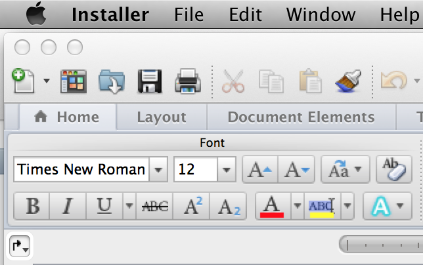The image size is (423, 265).
Task: Open the File menu
Action: point(189,14)
